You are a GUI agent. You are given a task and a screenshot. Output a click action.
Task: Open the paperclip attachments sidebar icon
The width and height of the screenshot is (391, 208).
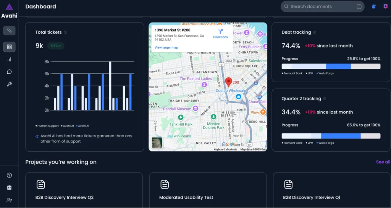9,31
